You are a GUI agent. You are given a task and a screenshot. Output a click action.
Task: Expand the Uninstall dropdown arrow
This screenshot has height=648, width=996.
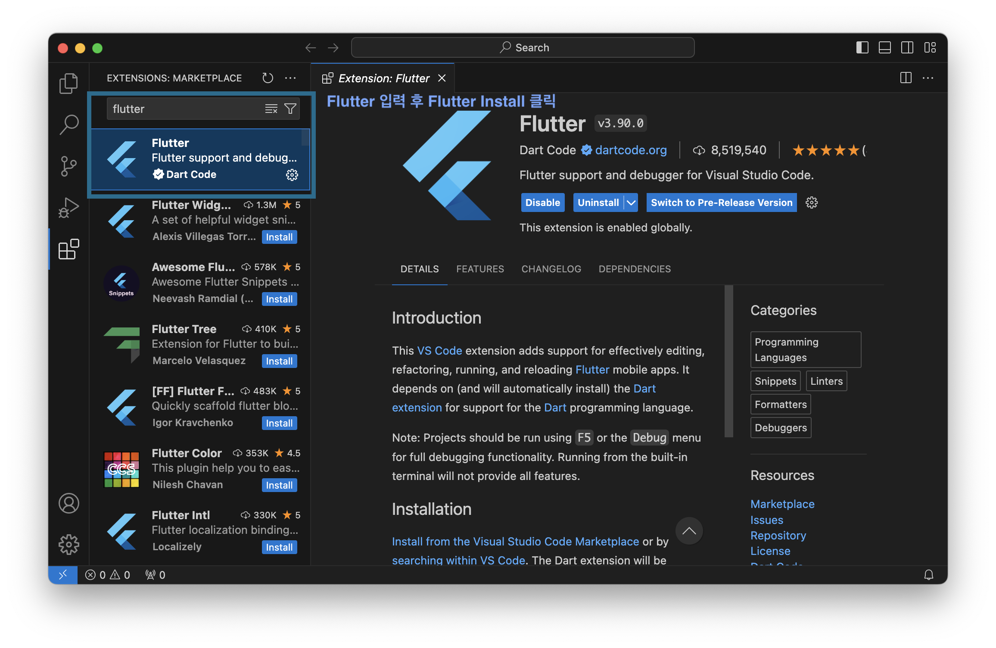pos(631,202)
